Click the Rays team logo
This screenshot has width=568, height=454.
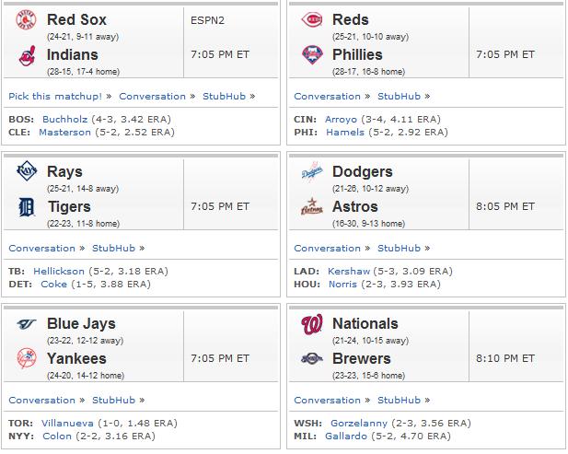(27, 171)
